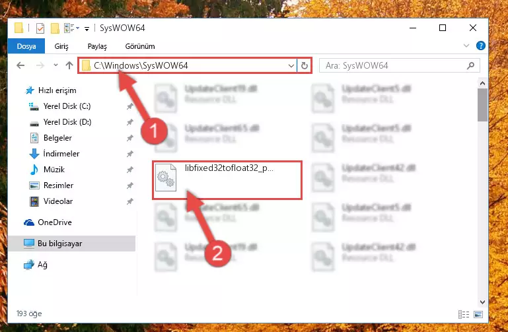Click the pin icon next to Resimler
508x332 pixels.
pos(129,185)
